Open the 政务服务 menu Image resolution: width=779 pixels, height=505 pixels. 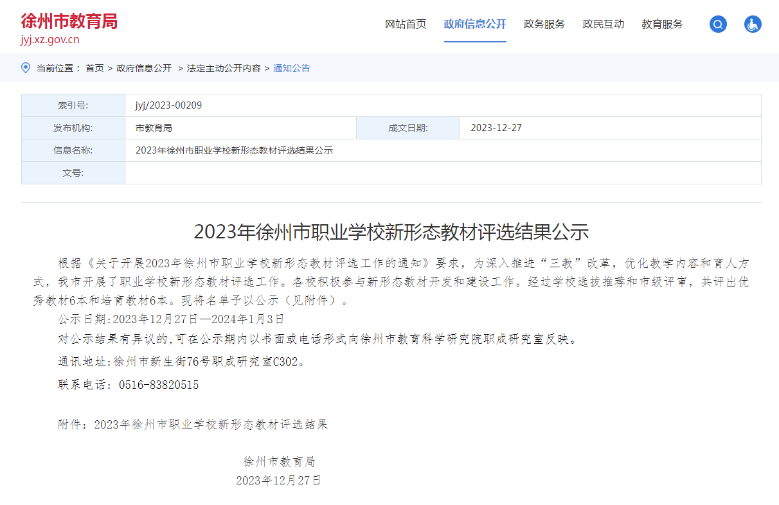coord(544,24)
